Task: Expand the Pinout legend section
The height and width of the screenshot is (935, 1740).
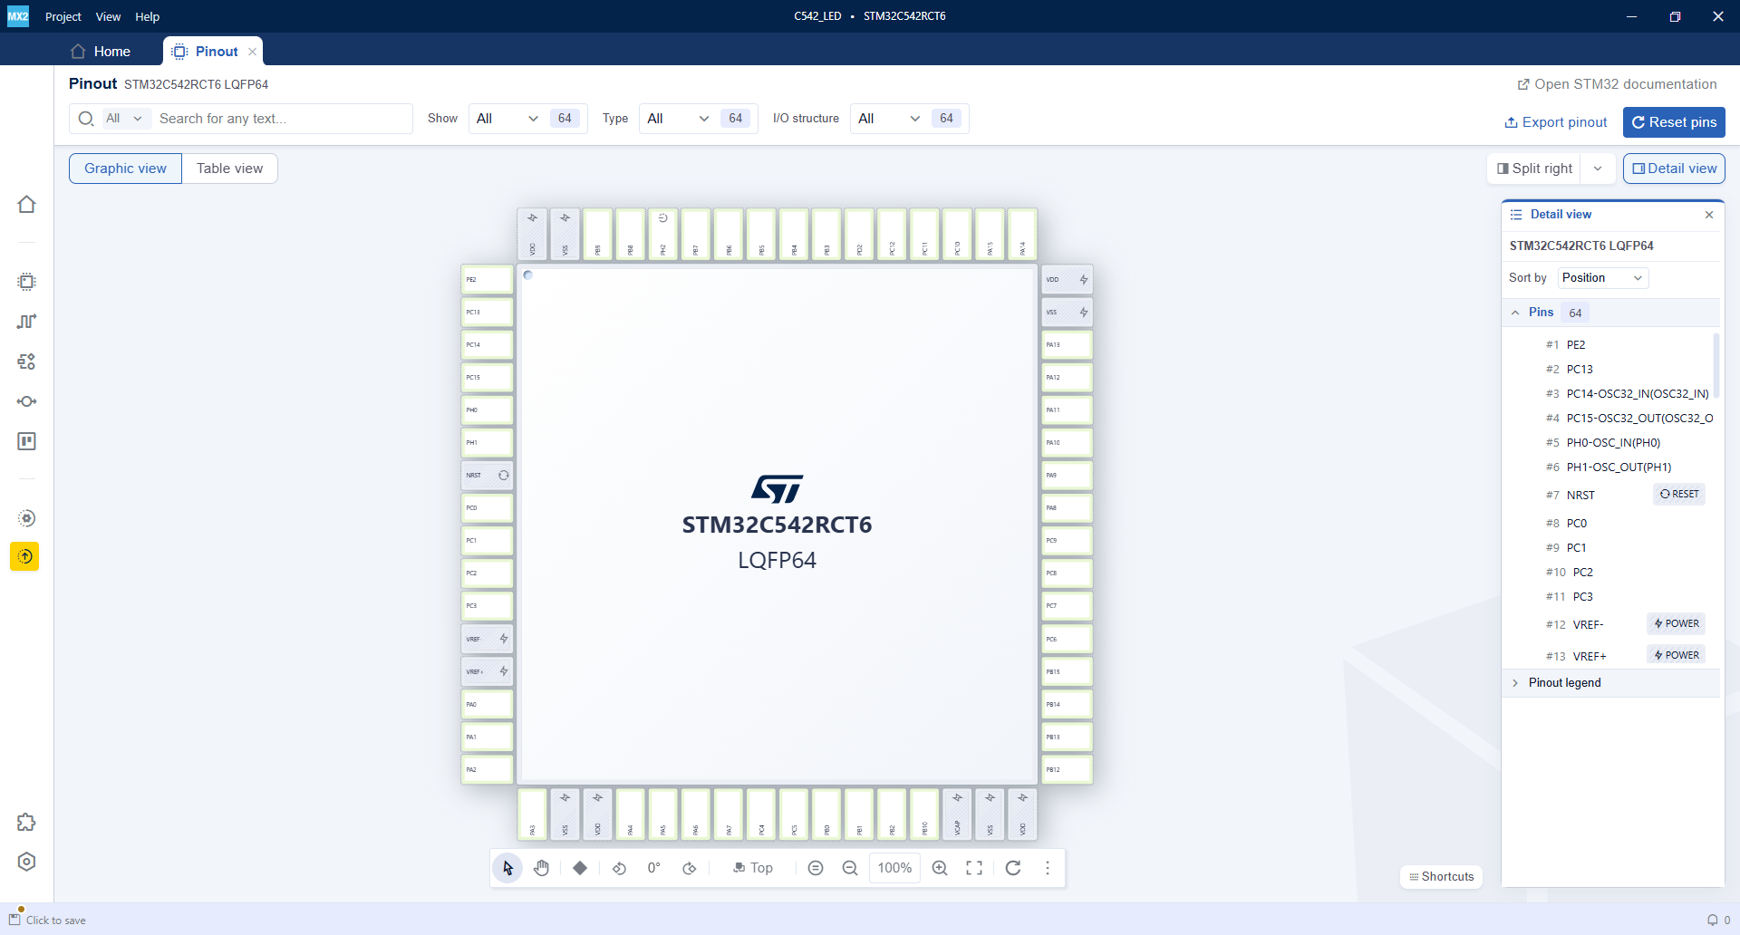Action: pos(1515,683)
